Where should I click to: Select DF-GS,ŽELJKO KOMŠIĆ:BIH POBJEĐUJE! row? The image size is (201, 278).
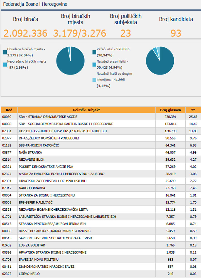tap(101, 138)
